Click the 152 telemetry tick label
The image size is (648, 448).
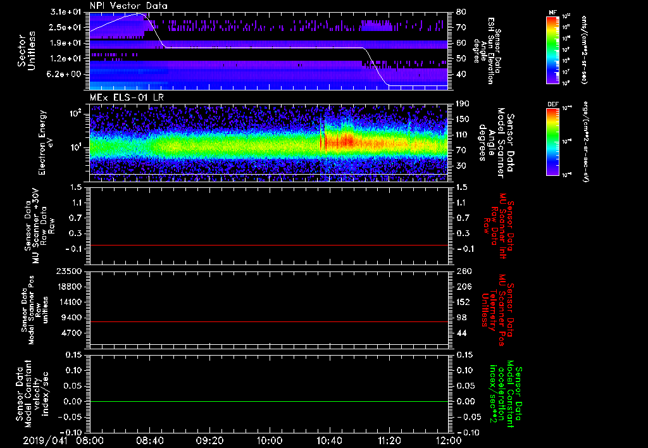463,302
